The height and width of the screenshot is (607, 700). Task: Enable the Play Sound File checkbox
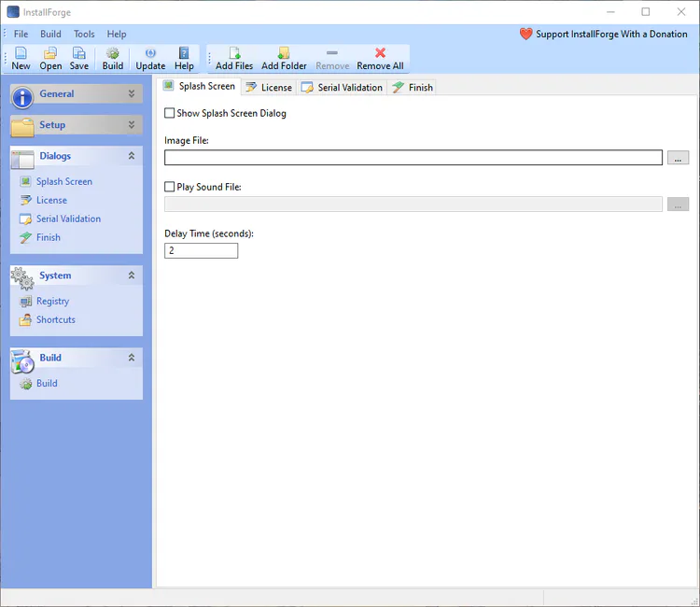point(169,186)
